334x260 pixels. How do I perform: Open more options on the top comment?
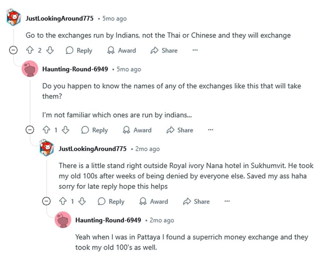pos(195,50)
